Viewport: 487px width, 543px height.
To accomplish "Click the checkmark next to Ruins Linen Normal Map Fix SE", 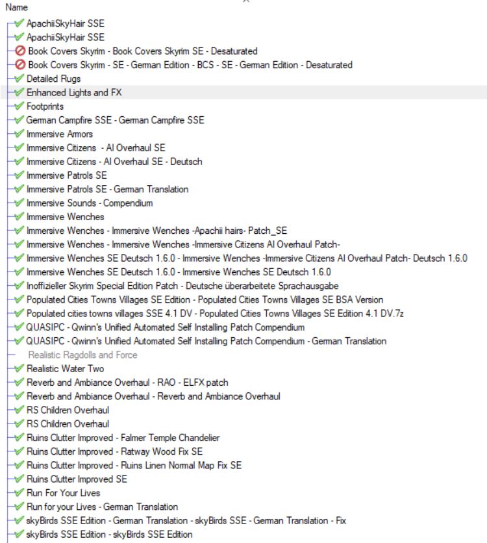I will pyautogui.click(x=19, y=465).
